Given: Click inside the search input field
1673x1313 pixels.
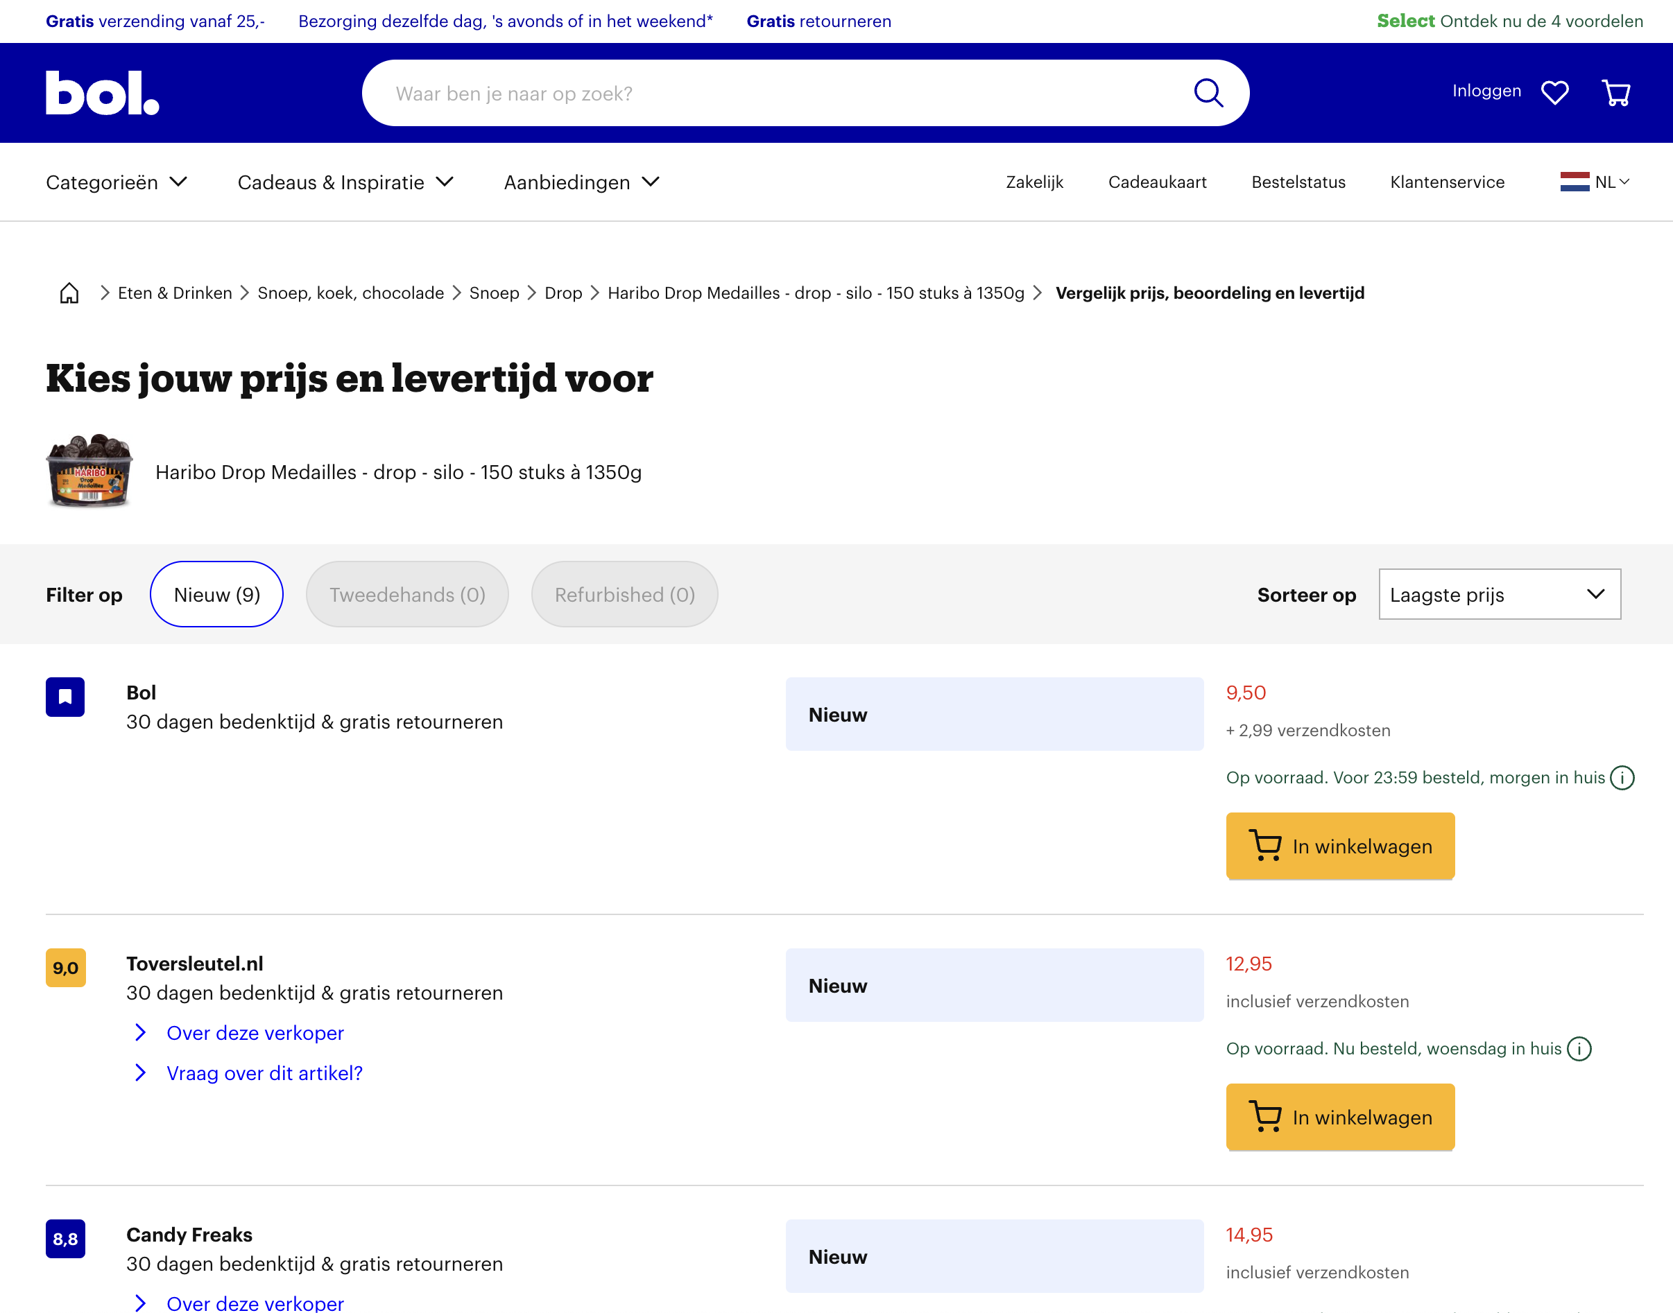Looking at the screenshot, I should 769,92.
